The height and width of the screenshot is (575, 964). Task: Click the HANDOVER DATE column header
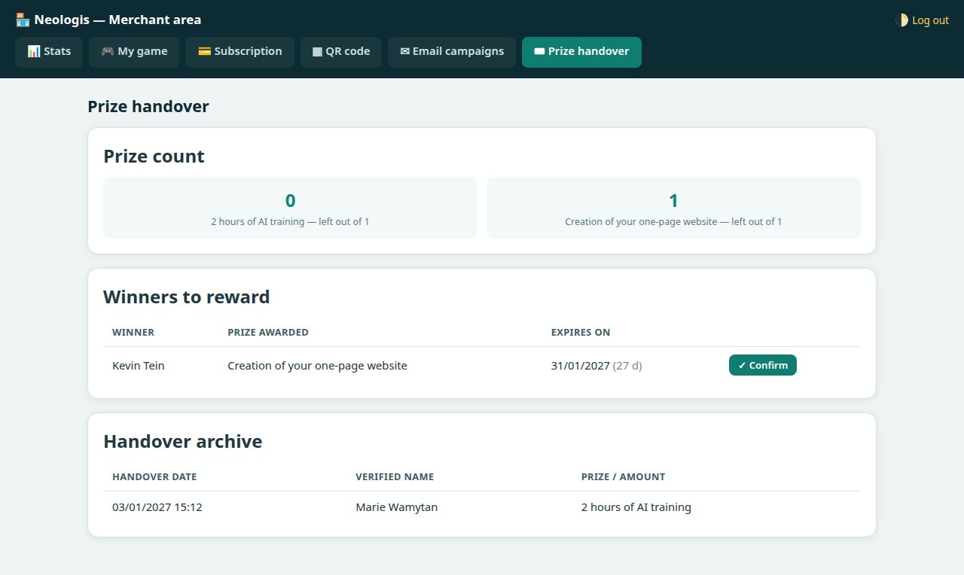coord(154,477)
